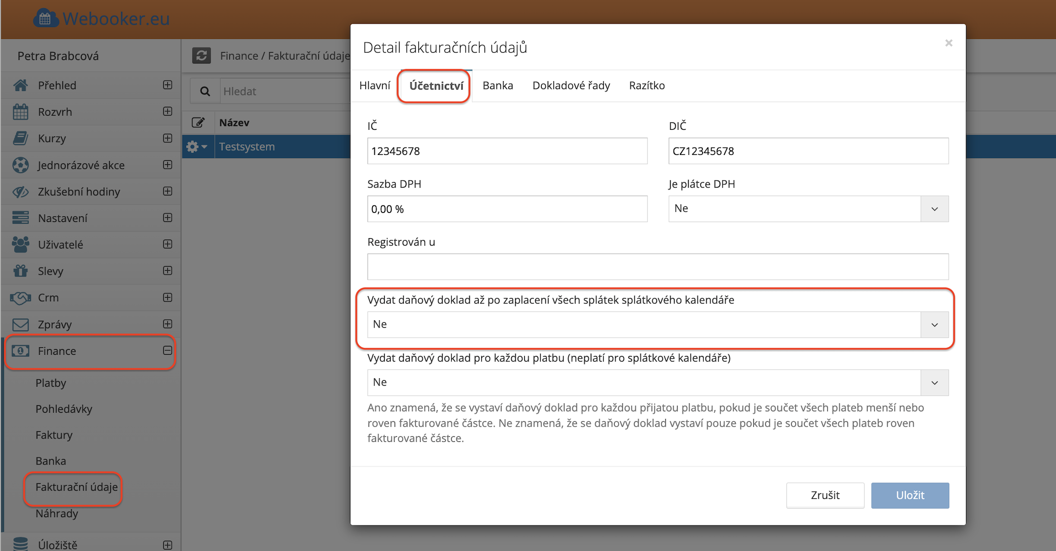This screenshot has width=1056, height=551.
Task: Switch to the Banka tab
Action: click(497, 86)
